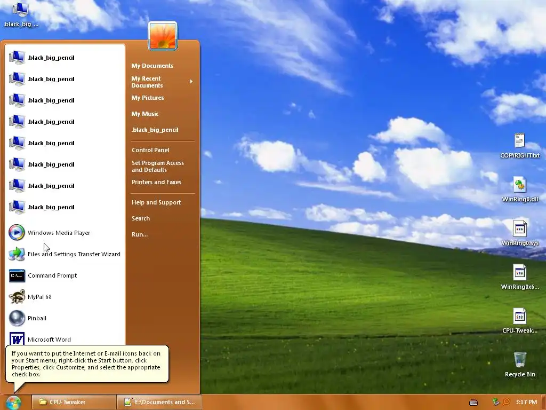Click the 3:17 PM clock

point(526,402)
